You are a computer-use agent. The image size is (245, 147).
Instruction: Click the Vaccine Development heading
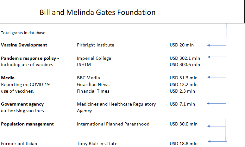pyautogui.click(x=24, y=45)
